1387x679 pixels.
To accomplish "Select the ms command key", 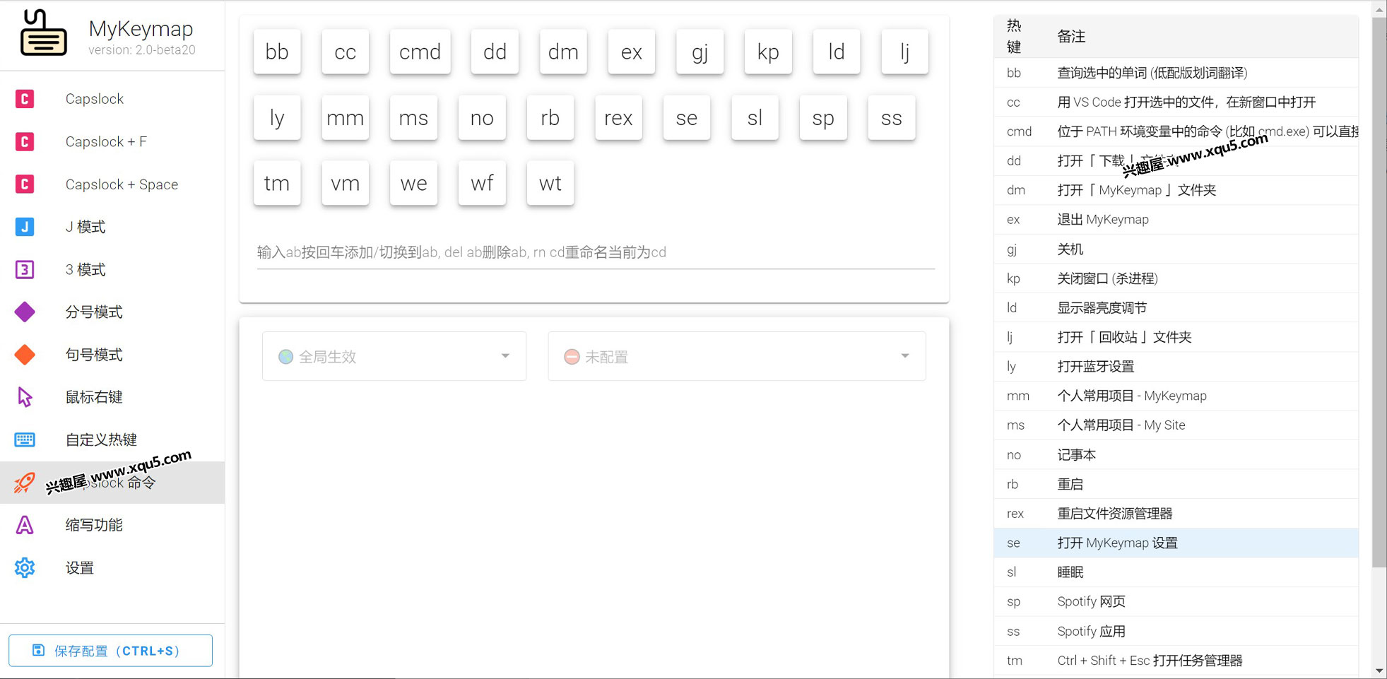I will (x=413, y=117).
